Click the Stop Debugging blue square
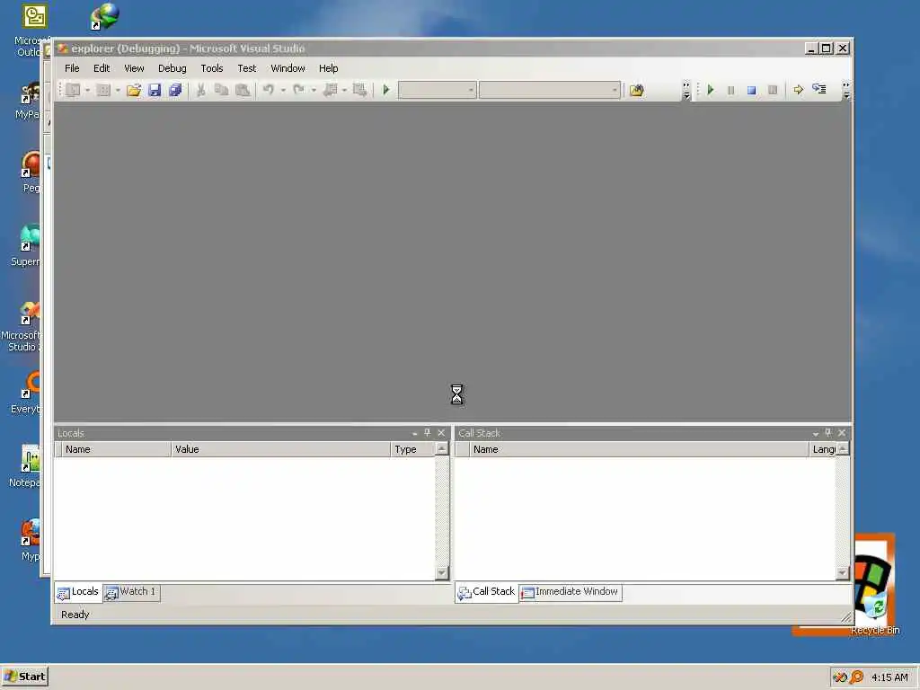The width and height of the screenshot is (920, 690). click(x=752, y=90)
